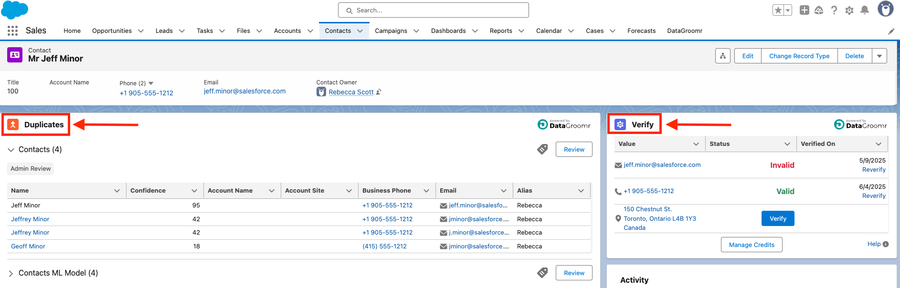Expand the Contacts ML Model (4) section
Viewport: 900px width, 288px height.
11,273
